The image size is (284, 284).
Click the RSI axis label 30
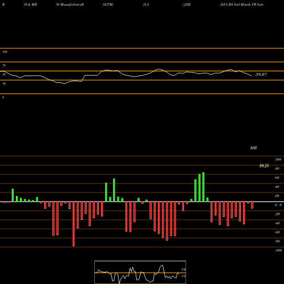point(4,83)
